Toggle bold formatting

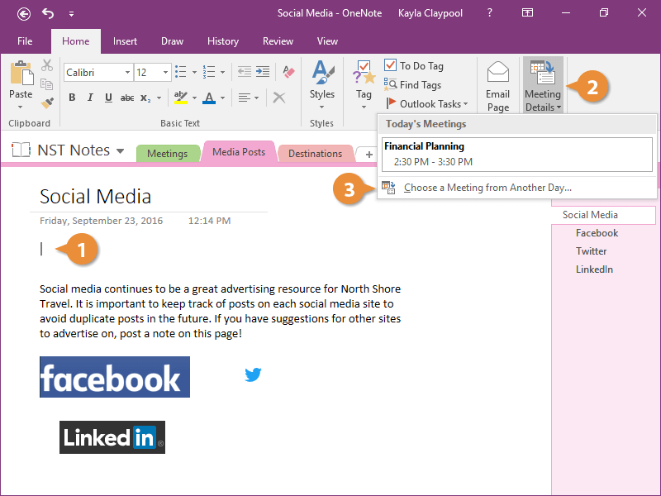point(72,97)
